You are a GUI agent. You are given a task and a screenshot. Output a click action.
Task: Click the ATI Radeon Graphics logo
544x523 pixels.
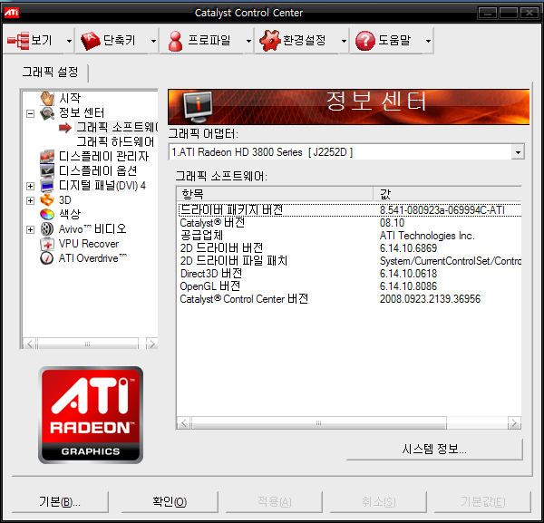91,415
